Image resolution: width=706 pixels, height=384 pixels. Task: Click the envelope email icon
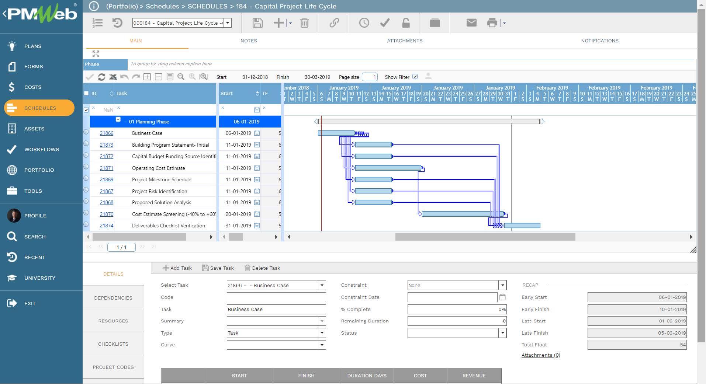tap(471, 23)
